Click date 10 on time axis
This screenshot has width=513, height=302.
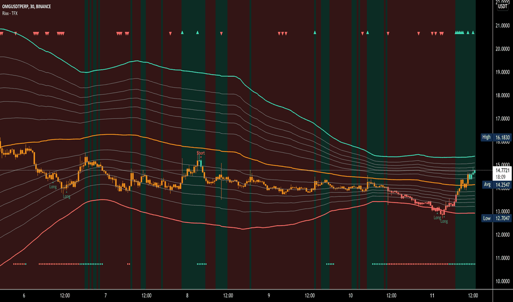351,295
